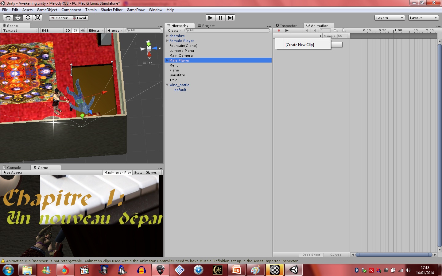This screenshot has width=442, height=276.
Task: Click the Center pivot button
Action: point(59,18)
